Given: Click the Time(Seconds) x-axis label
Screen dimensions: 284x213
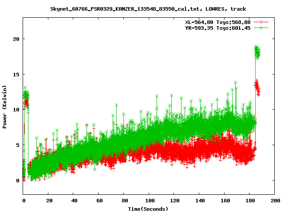Looking at the screenshot, I should coord(148,209).
